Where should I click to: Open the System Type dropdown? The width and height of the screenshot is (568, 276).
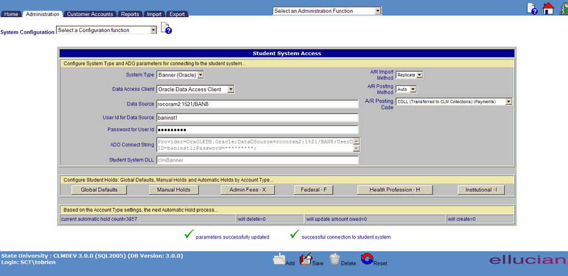click(x=180, y=75)
